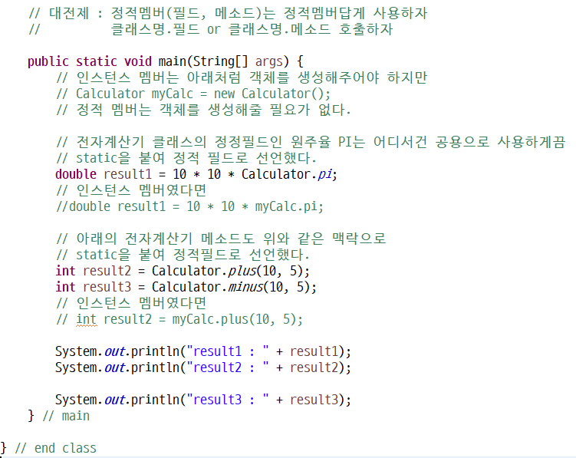
Task: Click the '// 대전제' comment on the first line
Action: point(228,13)
